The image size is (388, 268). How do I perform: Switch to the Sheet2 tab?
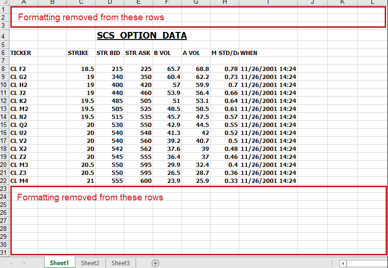[90, 263]
